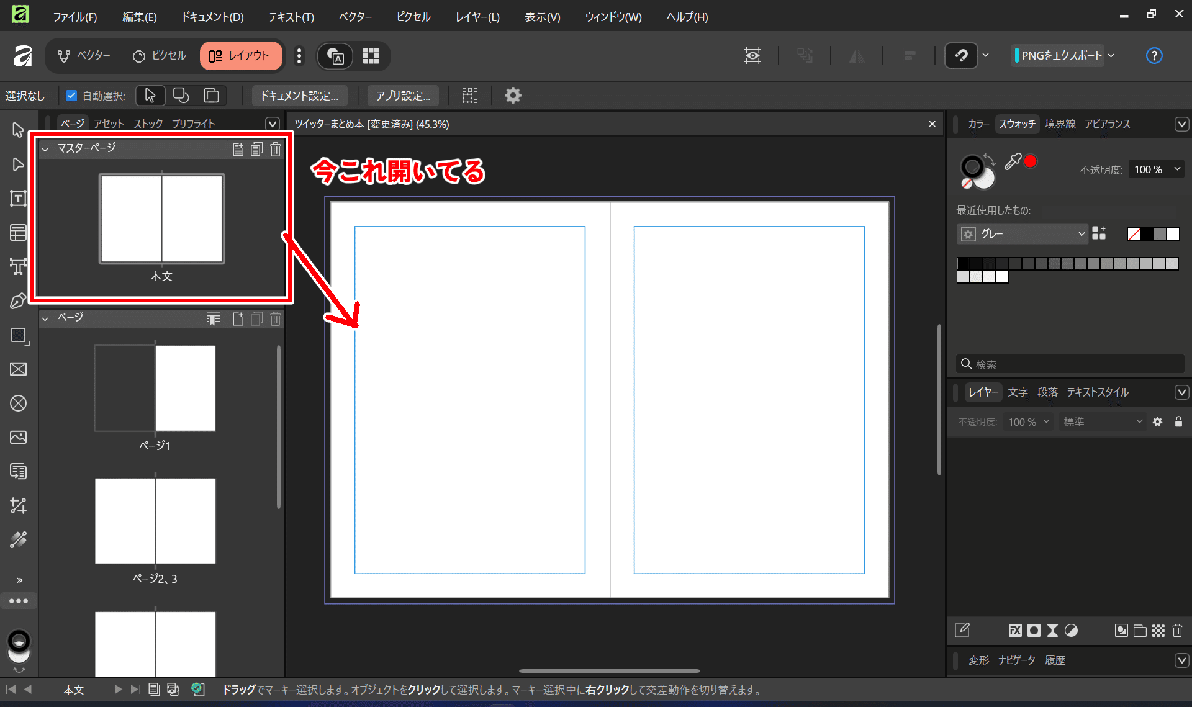Click the Document Settings button
The width and height of the screenshot is (1192, 707).
pyautogui.click(x=299, y=96)
